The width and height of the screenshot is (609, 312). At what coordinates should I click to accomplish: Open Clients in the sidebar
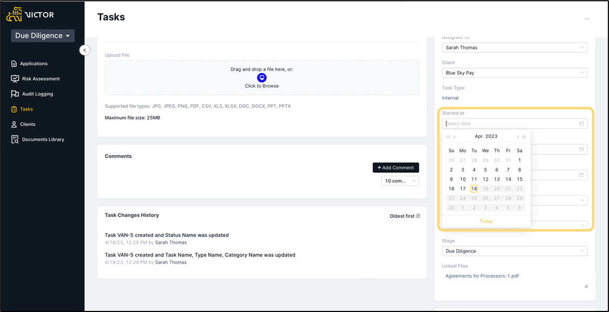click(x=28, y=124)
